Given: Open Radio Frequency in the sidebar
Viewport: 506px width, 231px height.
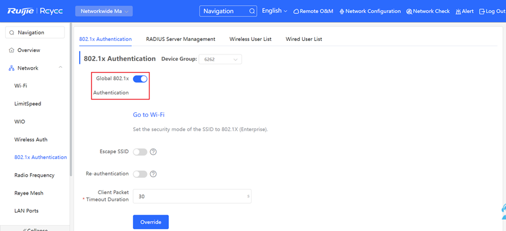Looking at the screenshot, I should [34, 175].
